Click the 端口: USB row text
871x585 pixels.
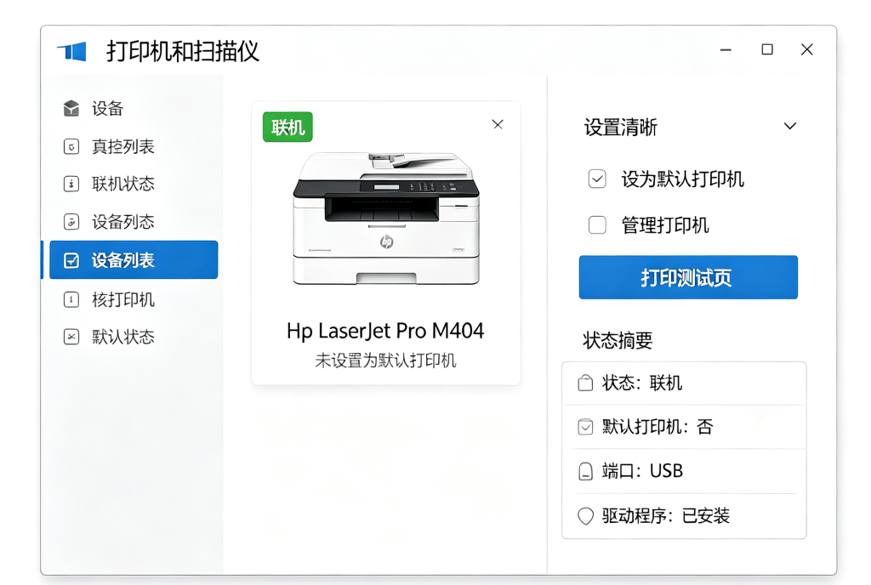(642, 471)
